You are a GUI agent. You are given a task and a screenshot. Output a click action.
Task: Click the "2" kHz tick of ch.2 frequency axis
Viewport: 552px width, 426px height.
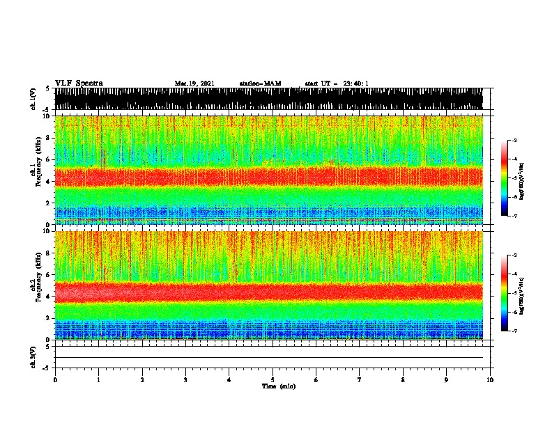[48, 318]
